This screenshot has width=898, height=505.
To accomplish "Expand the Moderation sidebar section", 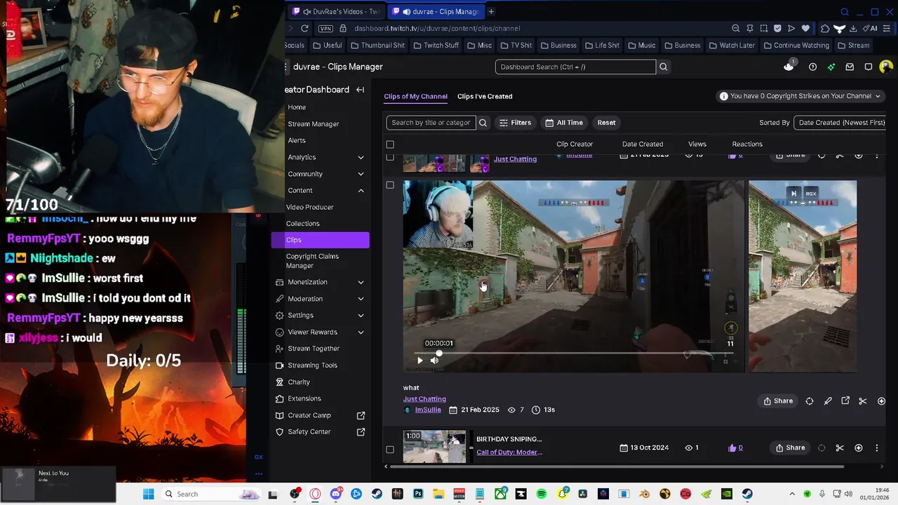I will tap(361, 299).
